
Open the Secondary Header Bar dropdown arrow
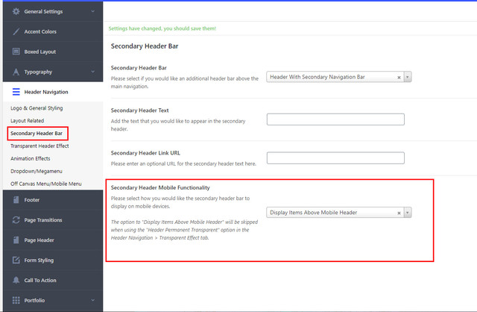pos(408,77)
